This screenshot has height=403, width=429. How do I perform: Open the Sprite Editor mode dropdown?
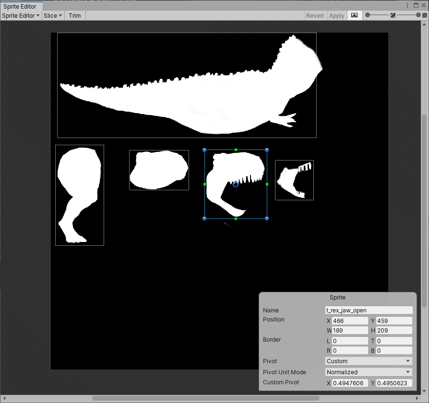[21, 15]
